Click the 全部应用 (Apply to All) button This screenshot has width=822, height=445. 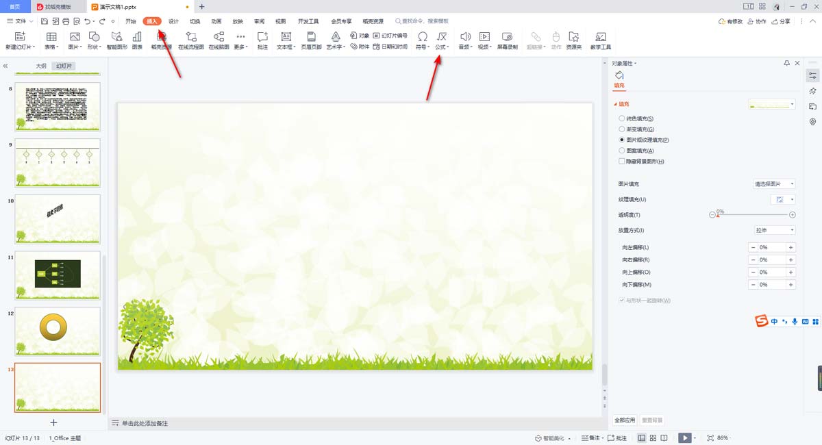pyautogui.click(x=625, y=420)
